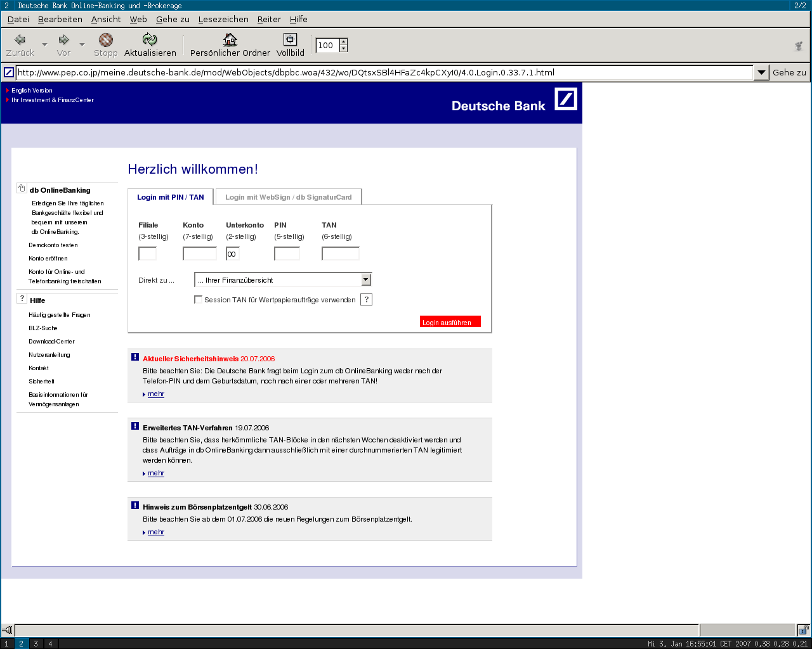
Task: Reload the page with the Aktualisieren icon
Action: click(x=150, y=39)
